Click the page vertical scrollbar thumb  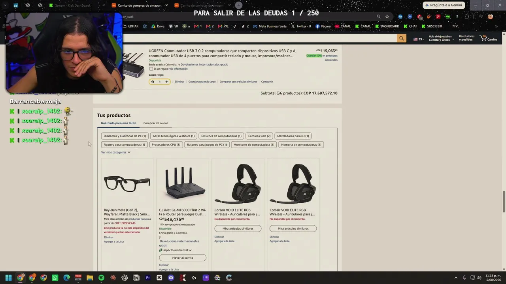tap(504, 202)
